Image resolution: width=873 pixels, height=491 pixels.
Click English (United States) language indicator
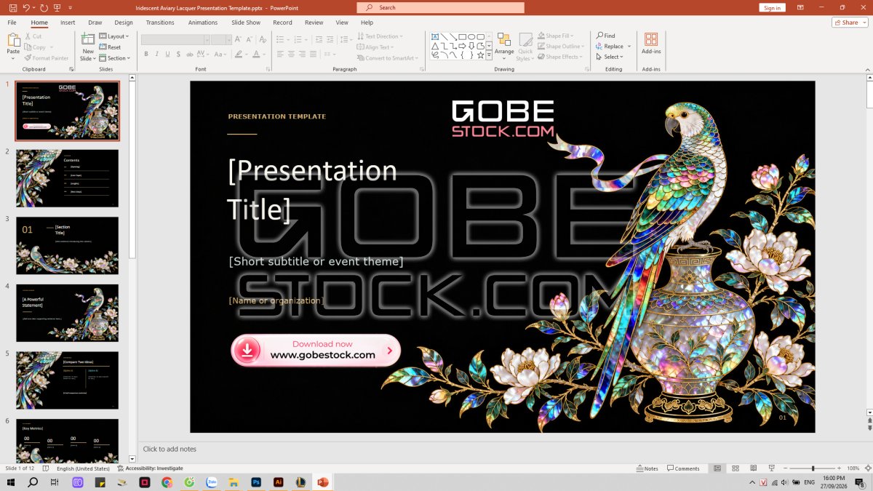point(85,468)
